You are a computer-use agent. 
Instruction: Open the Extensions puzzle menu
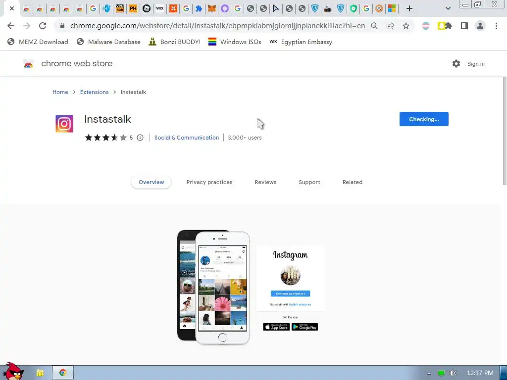(449, 26)
